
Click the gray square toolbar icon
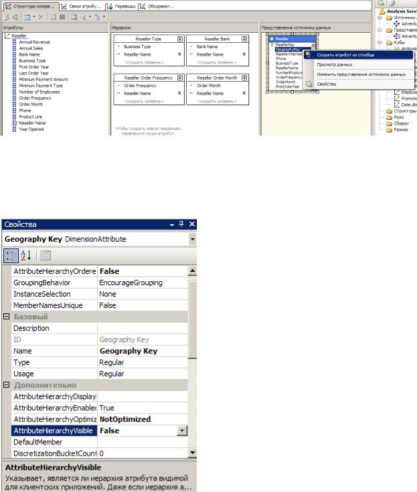(x=62, y=17)
